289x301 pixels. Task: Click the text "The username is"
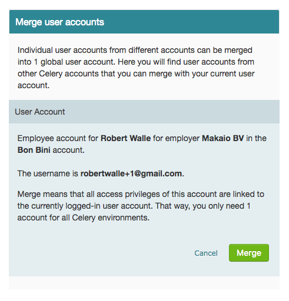(48, 173)
